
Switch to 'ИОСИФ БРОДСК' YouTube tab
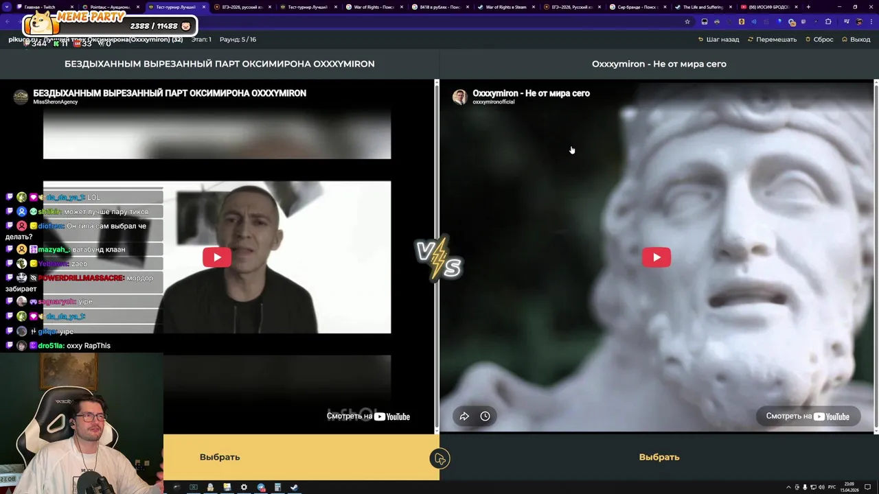(x=769, y=7)
